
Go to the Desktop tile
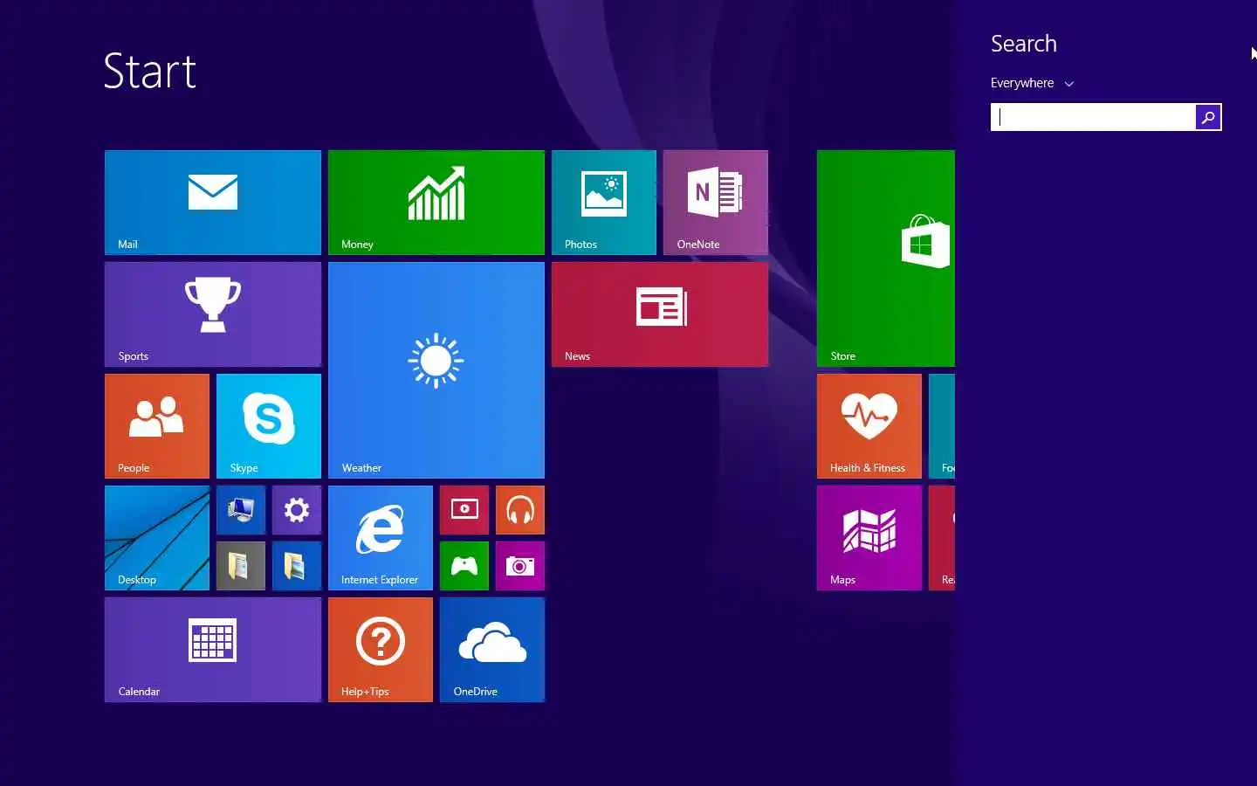(157, 538)
